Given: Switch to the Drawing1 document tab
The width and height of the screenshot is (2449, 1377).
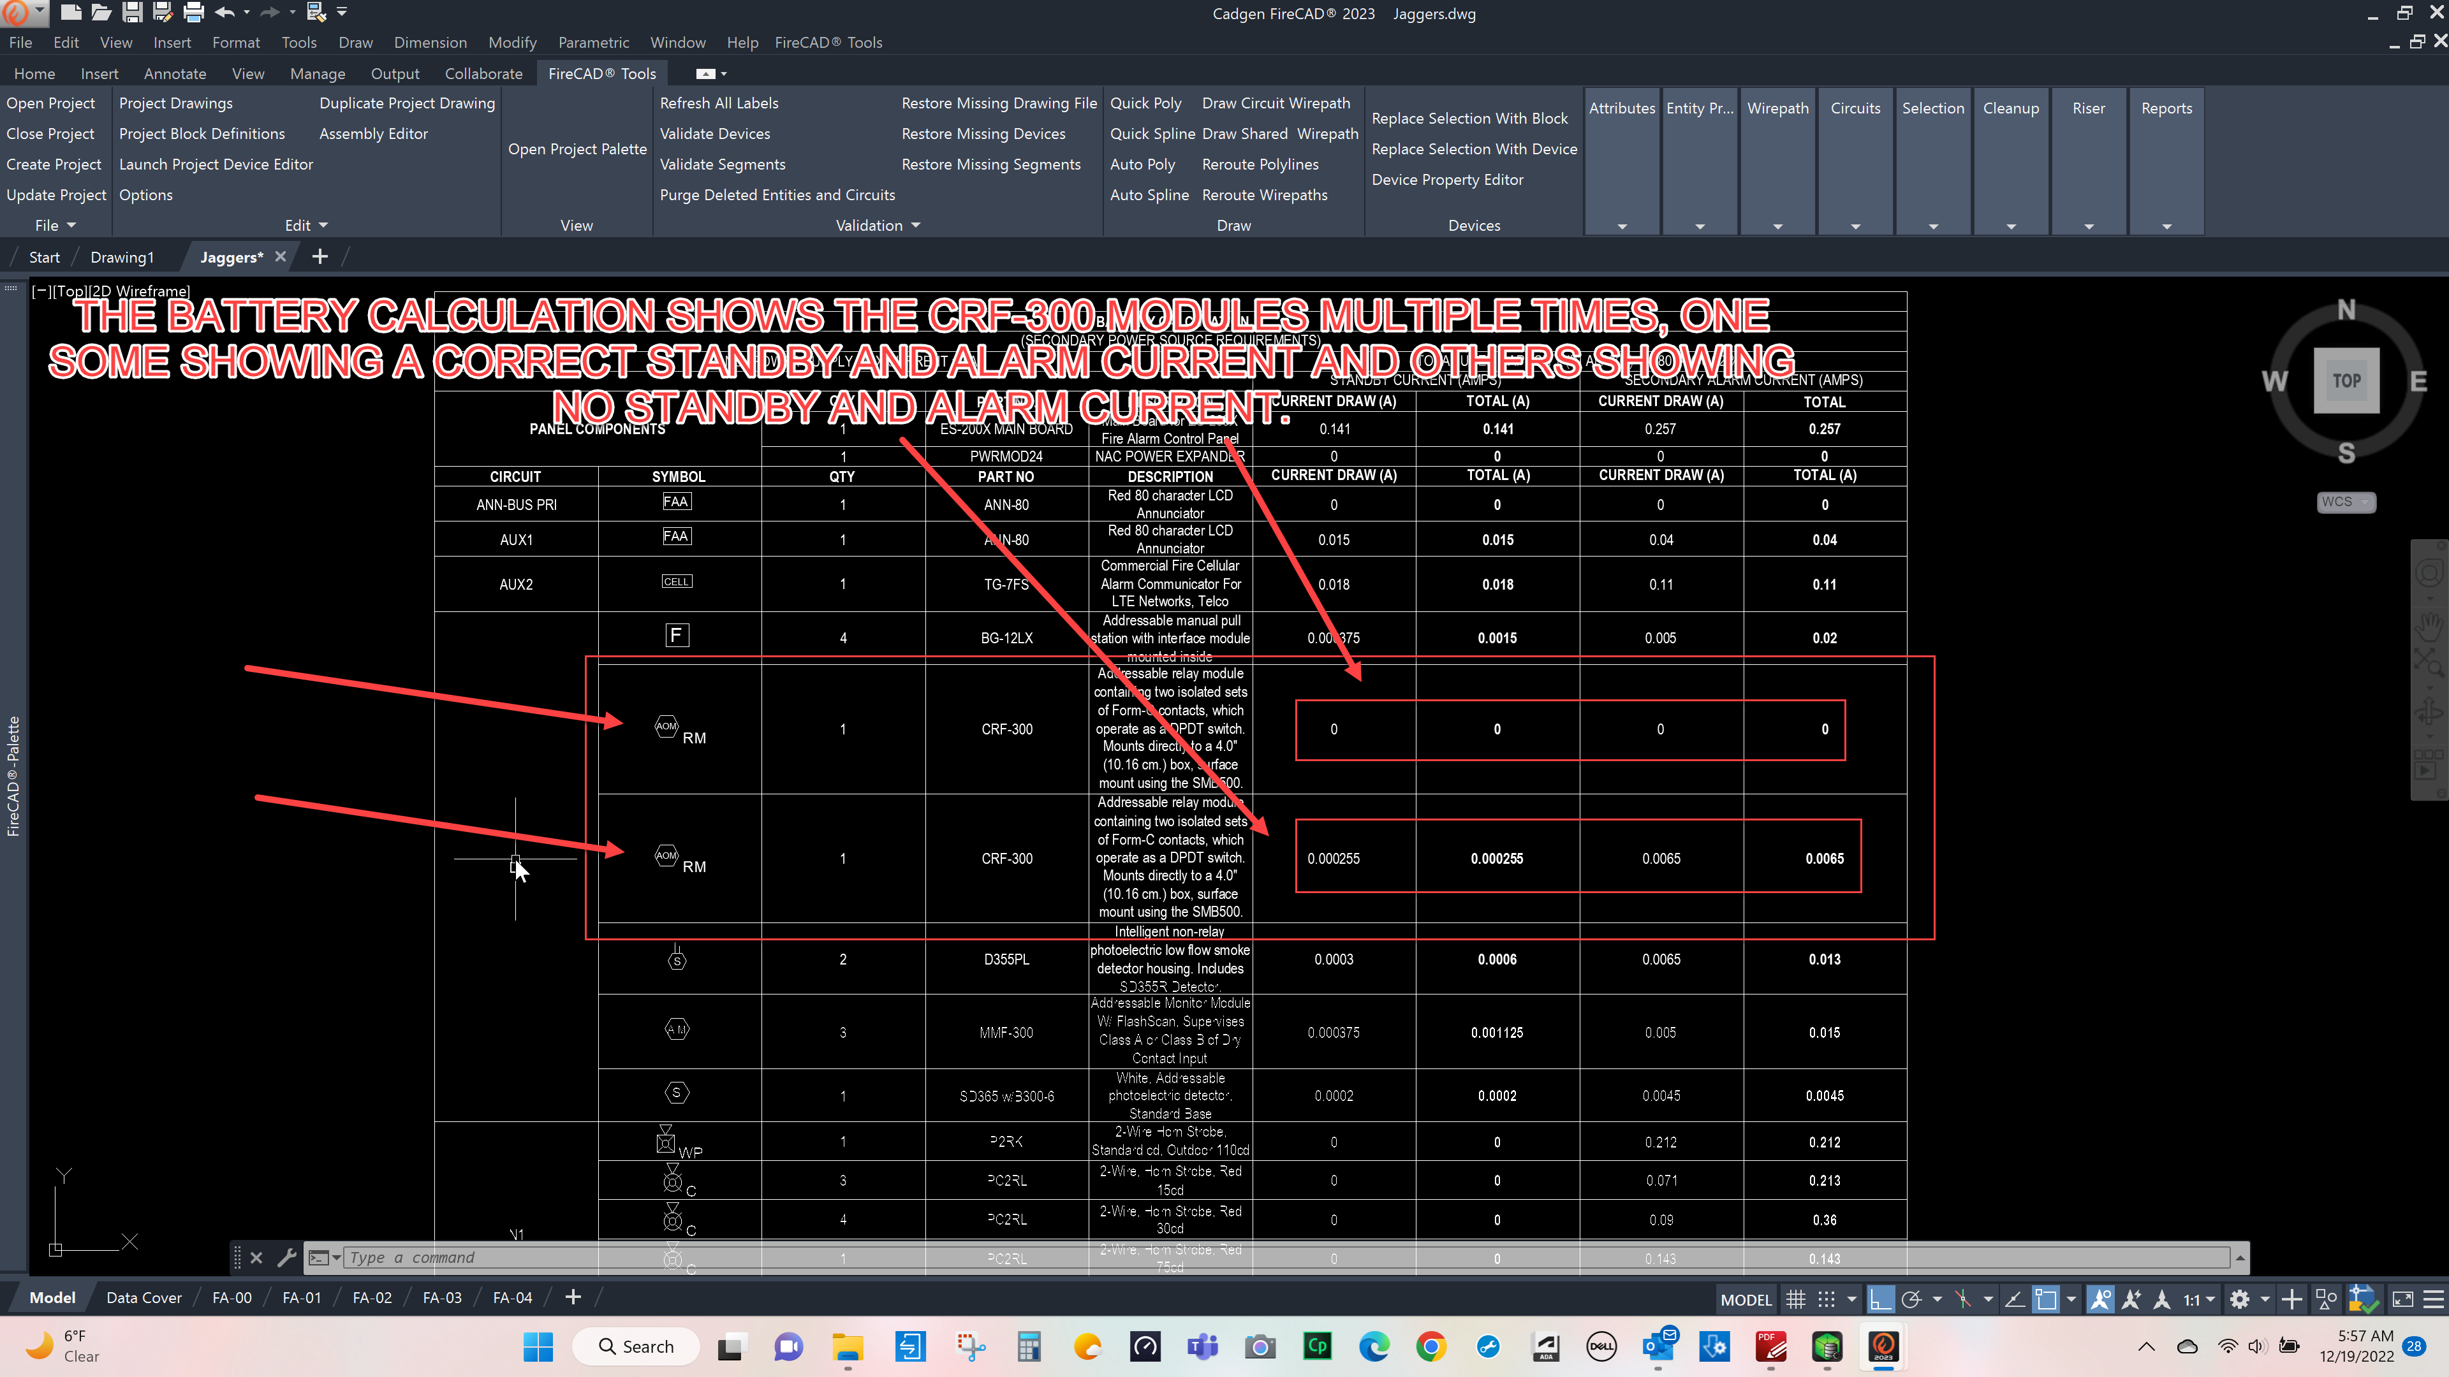Looking at the screenshot, I should point(122,256).
